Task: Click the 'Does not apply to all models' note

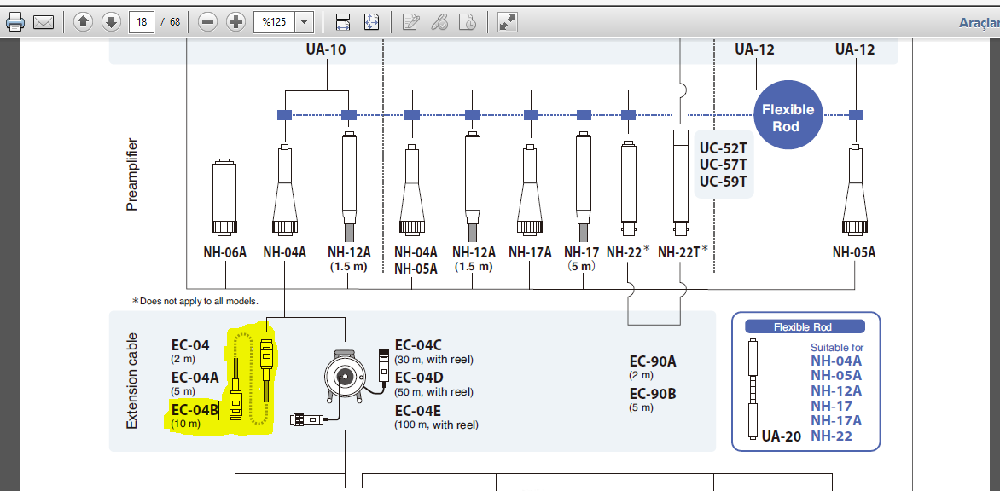Action: (195, 301)
